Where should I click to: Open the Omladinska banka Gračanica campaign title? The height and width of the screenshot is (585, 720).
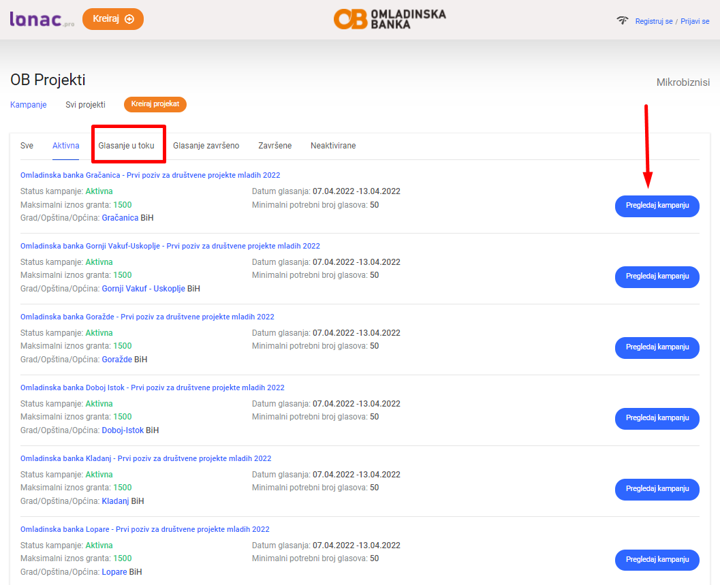(150, 175)
